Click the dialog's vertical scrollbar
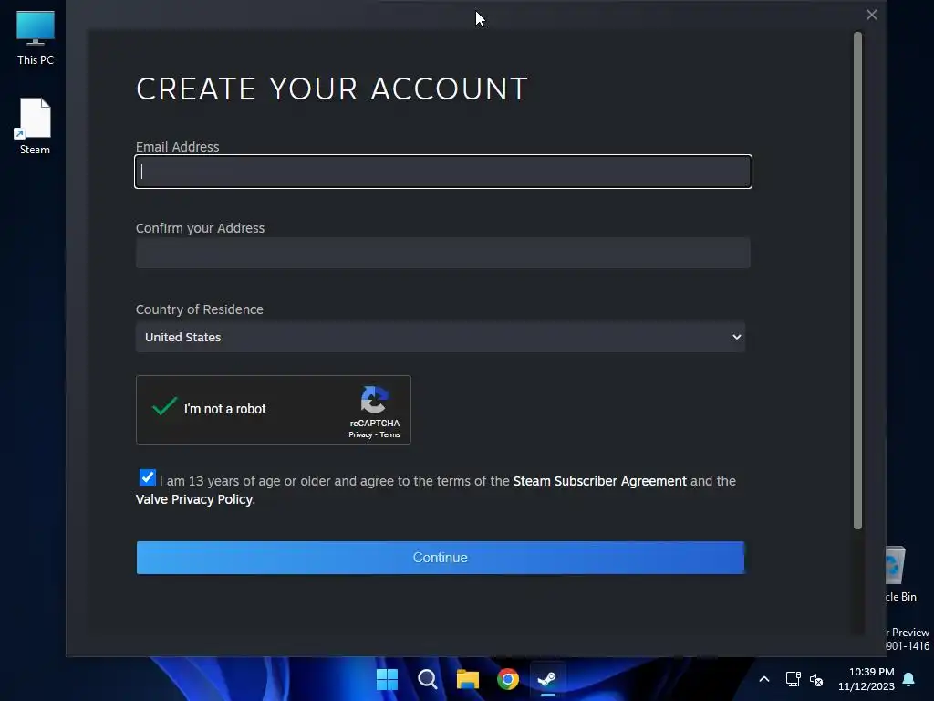934x701 pixels. pos(857,280)
